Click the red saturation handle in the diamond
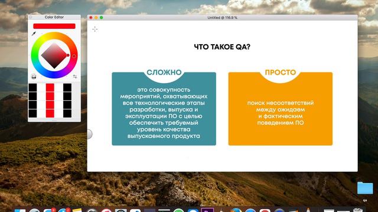The image size is (378, 212). (x=68, y=55)
